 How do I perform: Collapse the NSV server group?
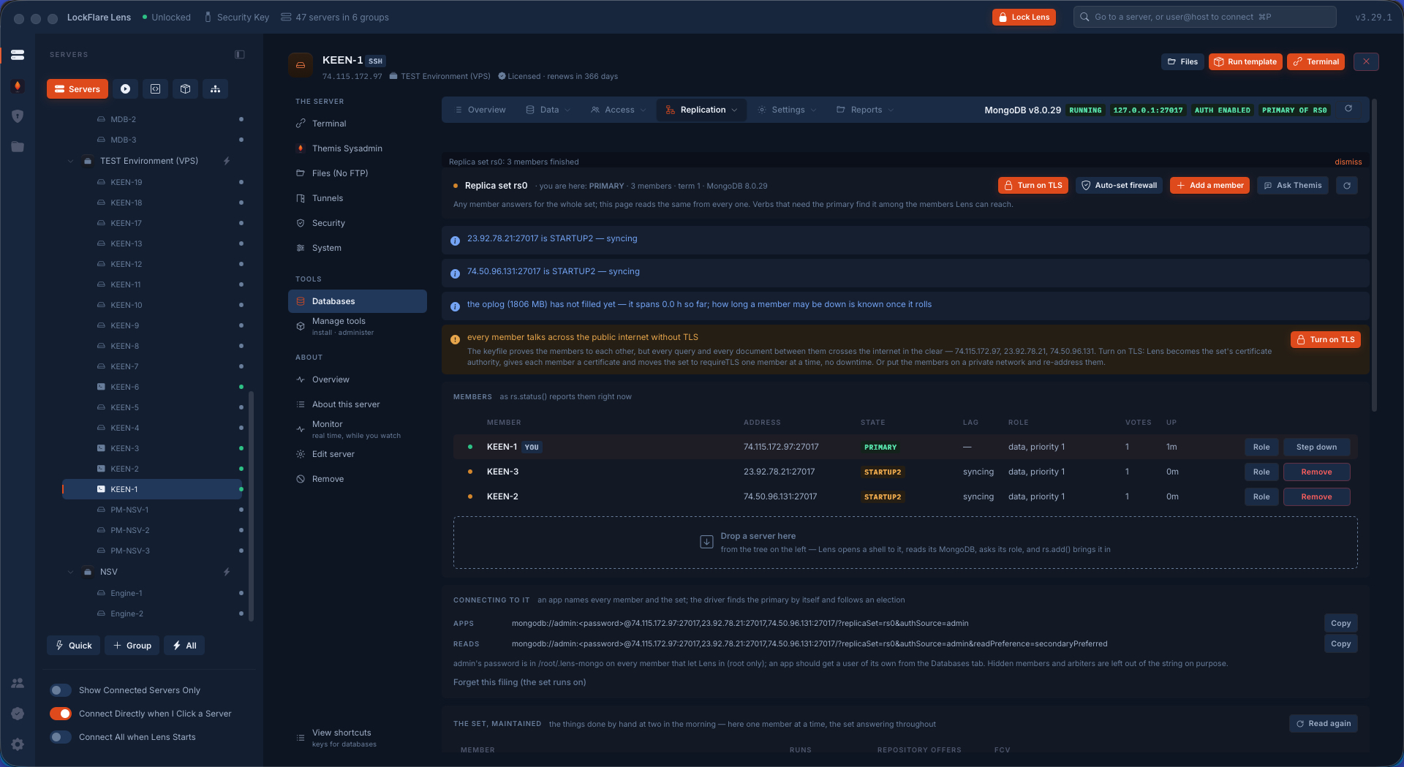click(x=70, y=572)
